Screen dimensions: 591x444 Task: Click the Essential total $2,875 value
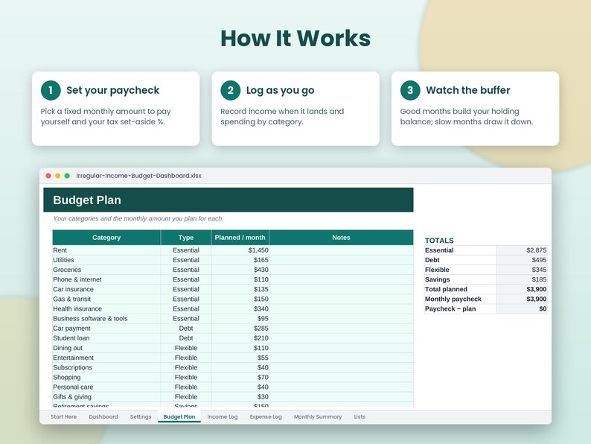coord(522,250)
